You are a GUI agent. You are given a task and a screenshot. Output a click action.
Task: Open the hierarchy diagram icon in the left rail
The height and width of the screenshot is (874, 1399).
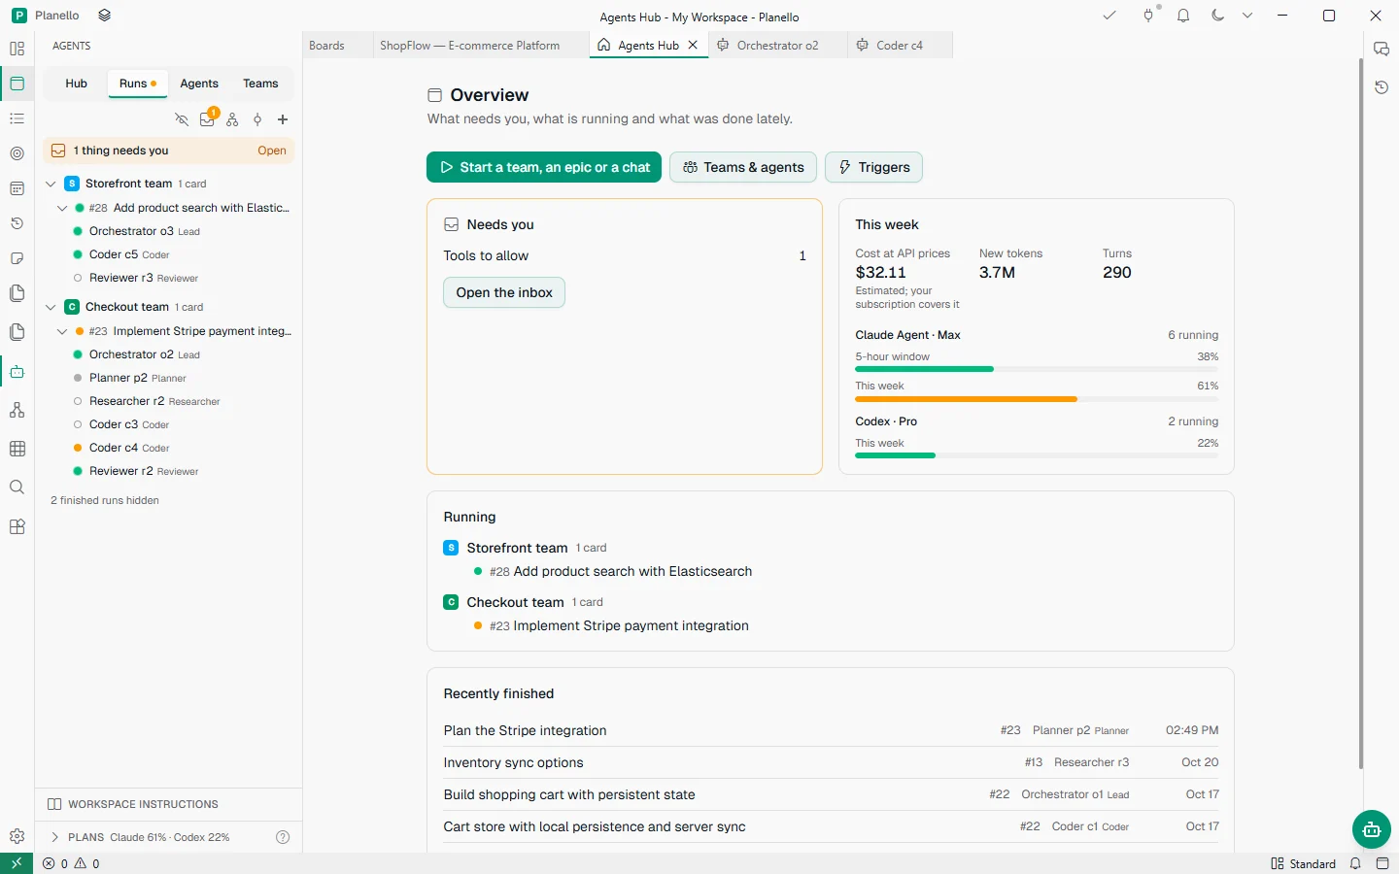coord(17,410)
